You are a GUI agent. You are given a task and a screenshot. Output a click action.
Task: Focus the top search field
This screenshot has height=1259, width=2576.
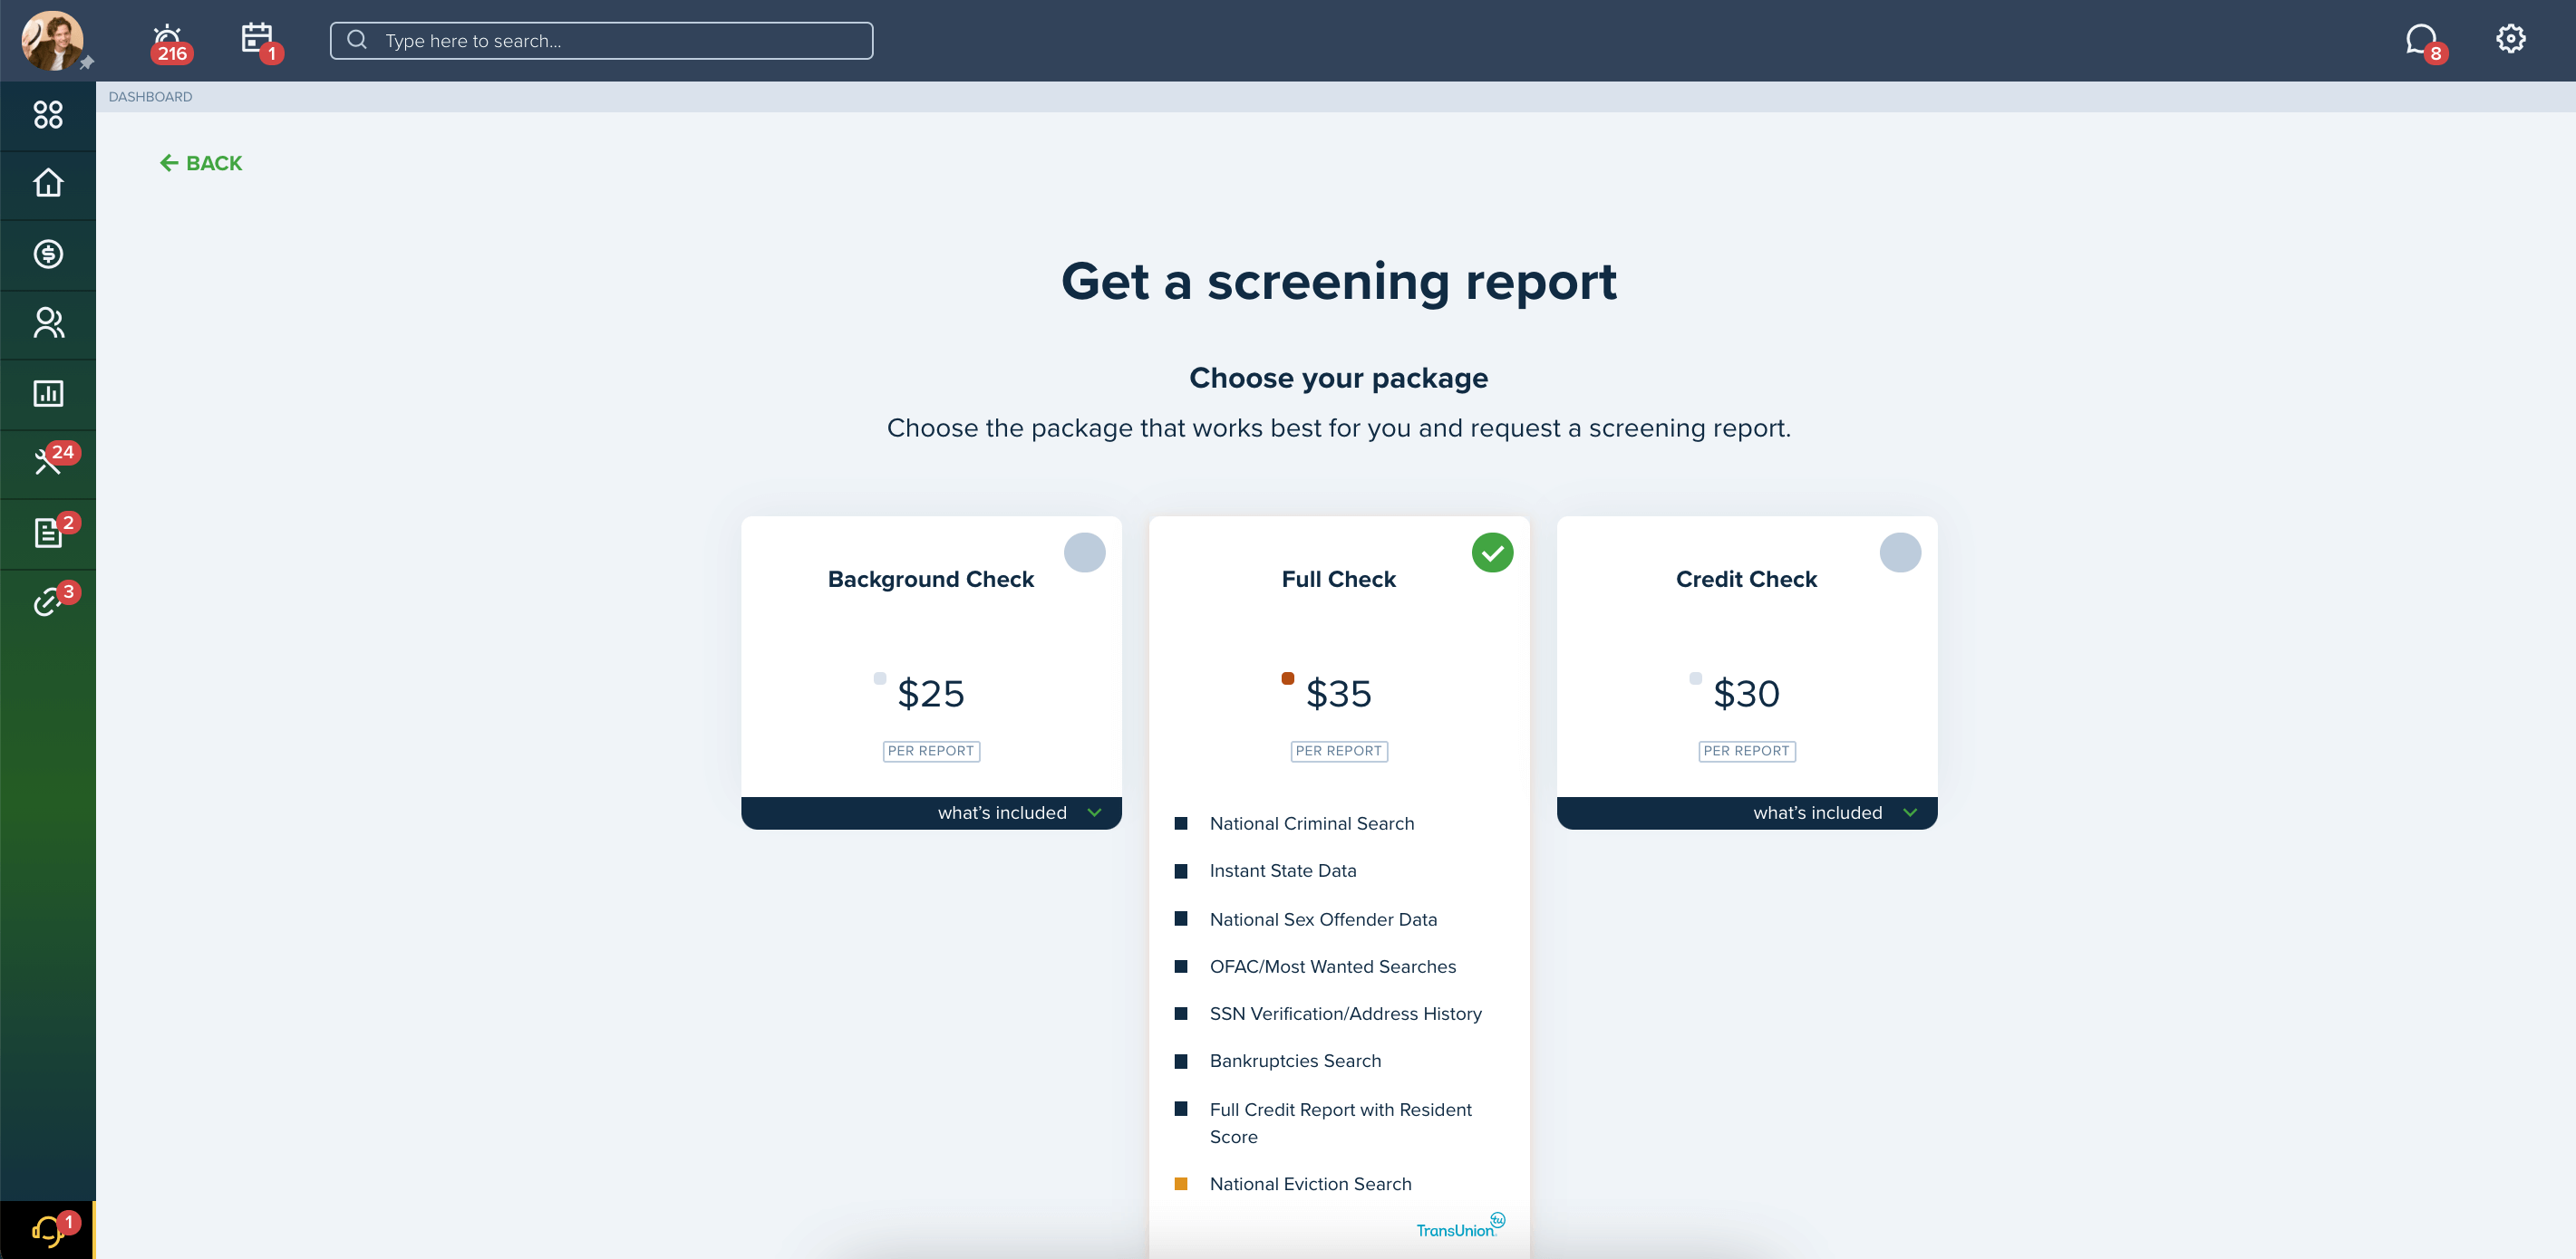[601, 41]
